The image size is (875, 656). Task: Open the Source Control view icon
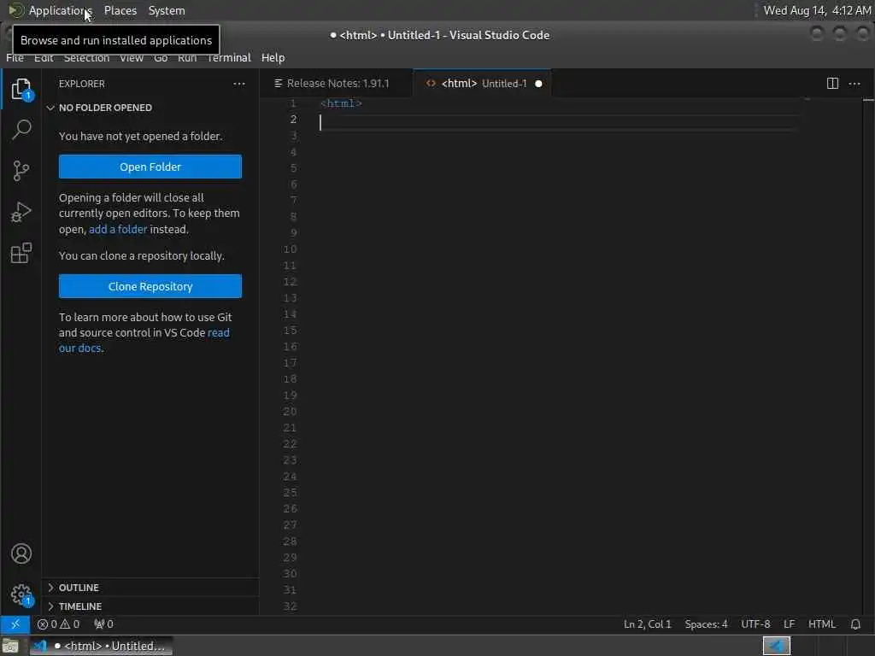(x=21, y=171)
